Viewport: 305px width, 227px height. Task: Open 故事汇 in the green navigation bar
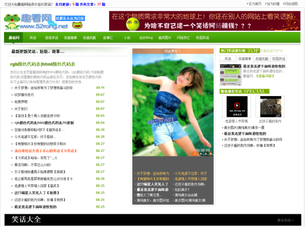(108, 38)
